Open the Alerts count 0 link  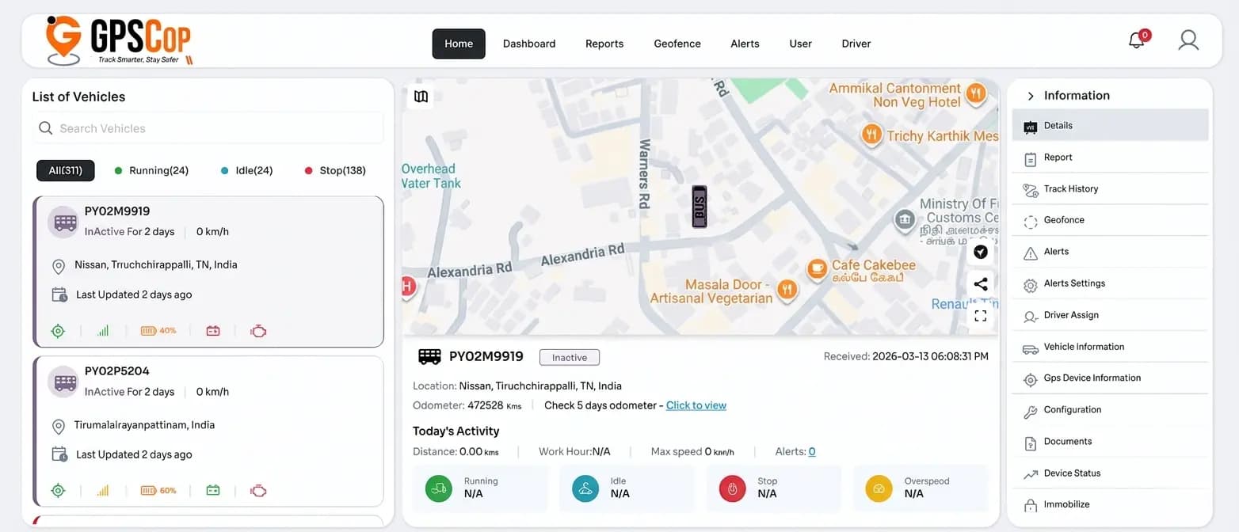pyautogui.click(x=812, y=451)
